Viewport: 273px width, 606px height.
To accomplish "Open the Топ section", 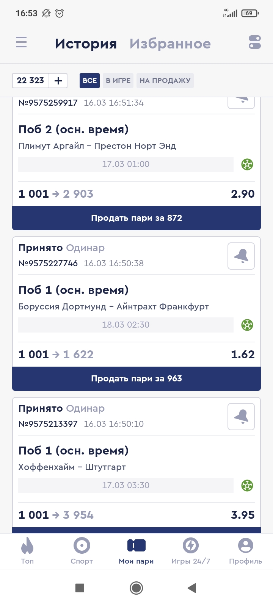I will pos(27,551).
